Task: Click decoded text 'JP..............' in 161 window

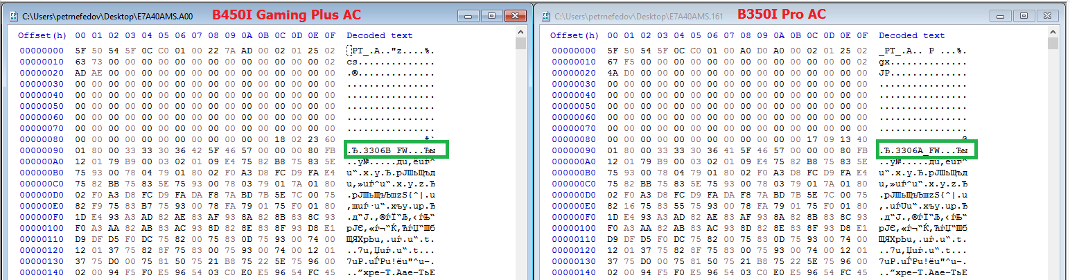Action: click(923, 73)
